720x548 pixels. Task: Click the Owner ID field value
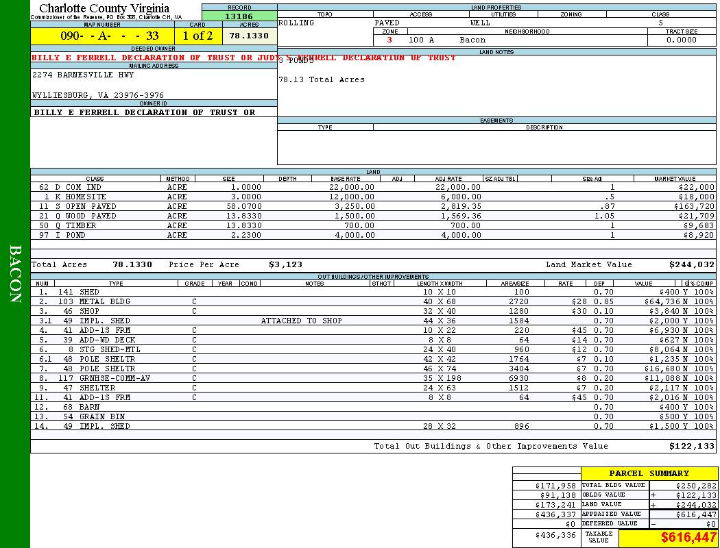pos(144,112)
